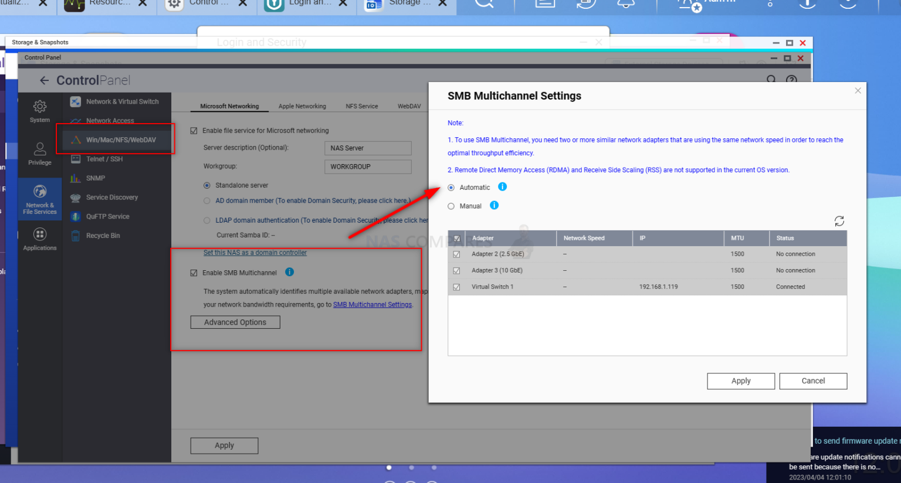Click info icon beside Enable SMB Multichannel
Image resolution: width=901 pixels, height=483 pixels.
click(x=289, y=272)
